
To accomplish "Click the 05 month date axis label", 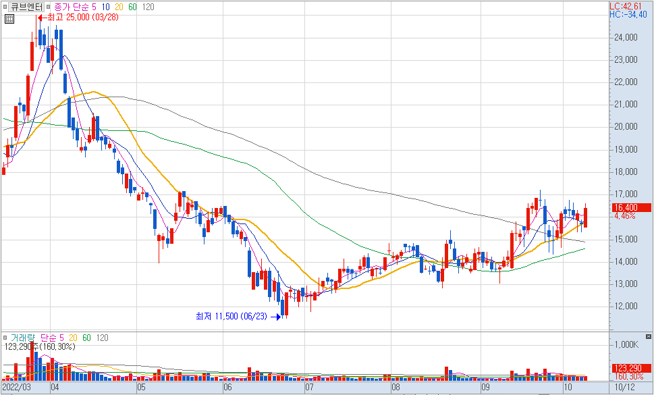I will point(141,387).
